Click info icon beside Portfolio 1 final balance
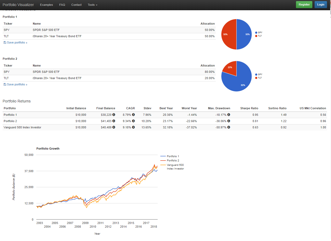Viewport: 331px width, 241px height. pos(114,115)
